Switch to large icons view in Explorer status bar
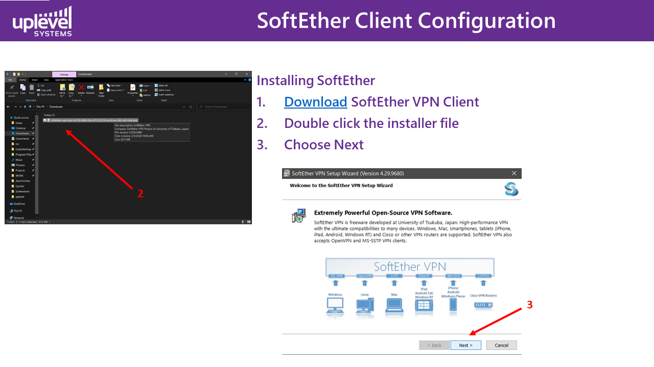This screenshot has height=367, width=654. (x=248, y=222)
